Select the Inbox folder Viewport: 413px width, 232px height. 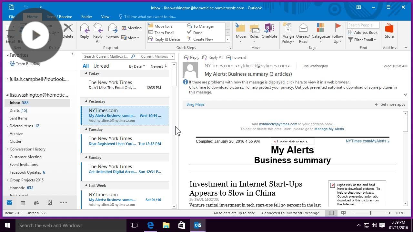click(x=37, y=103)
